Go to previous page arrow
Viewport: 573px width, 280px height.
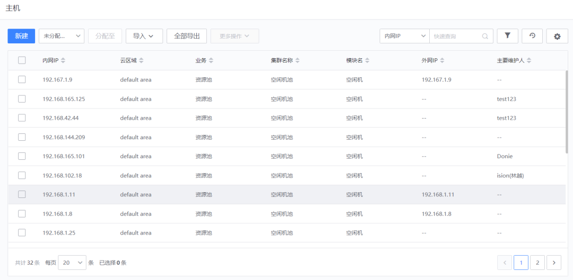(505, 263)
